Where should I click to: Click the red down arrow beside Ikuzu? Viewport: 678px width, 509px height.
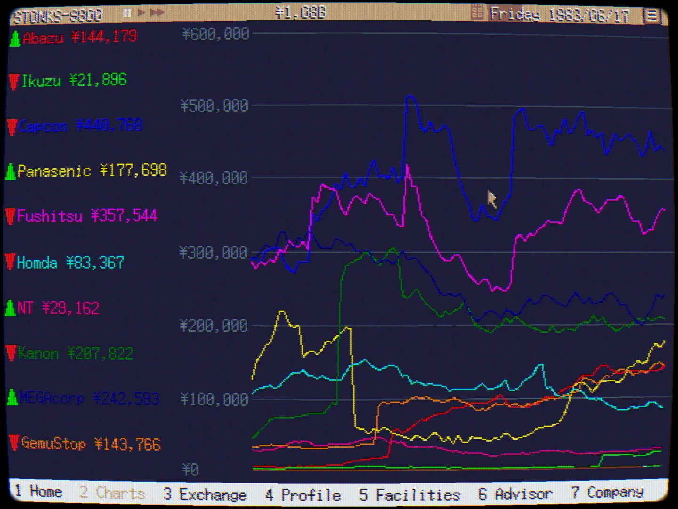(14, 82)
